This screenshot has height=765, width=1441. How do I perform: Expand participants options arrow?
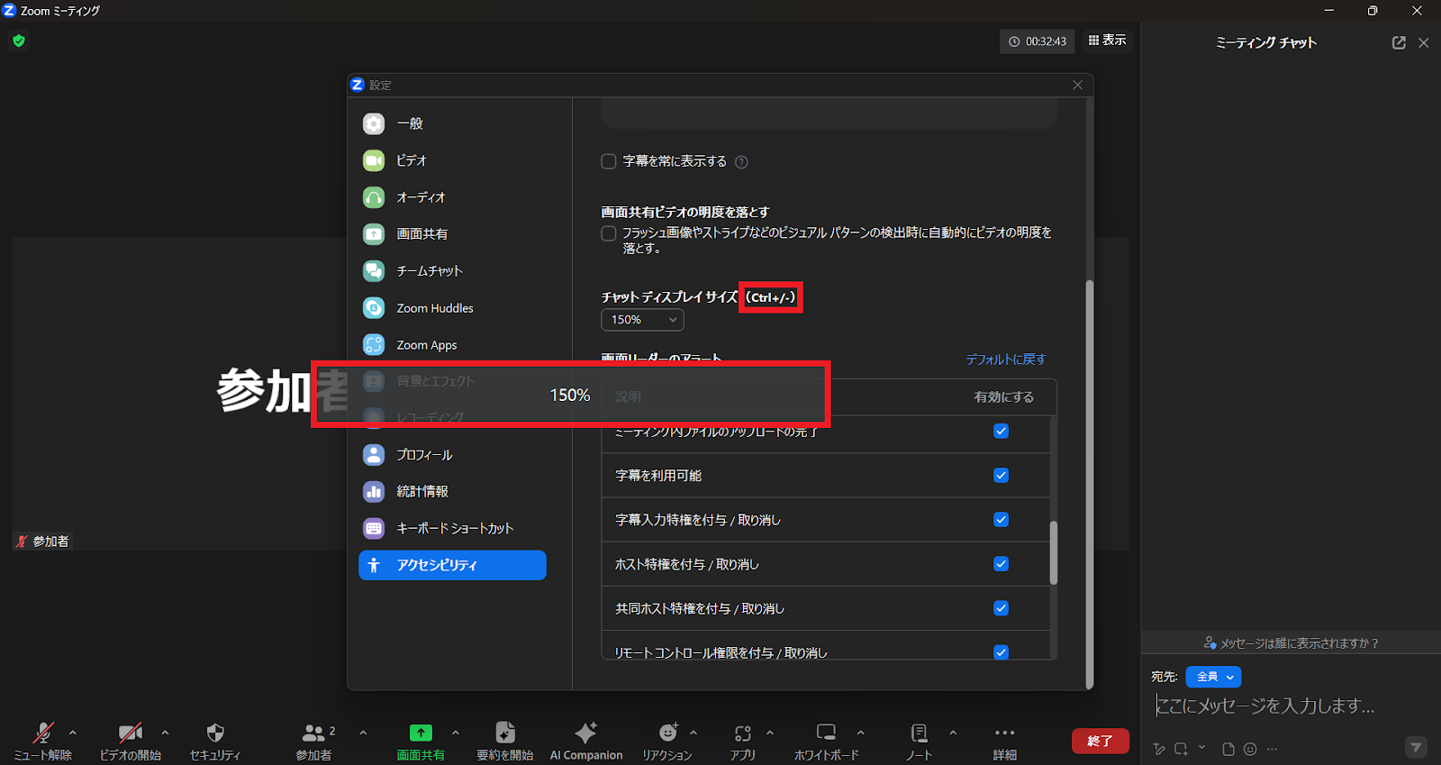363,733
